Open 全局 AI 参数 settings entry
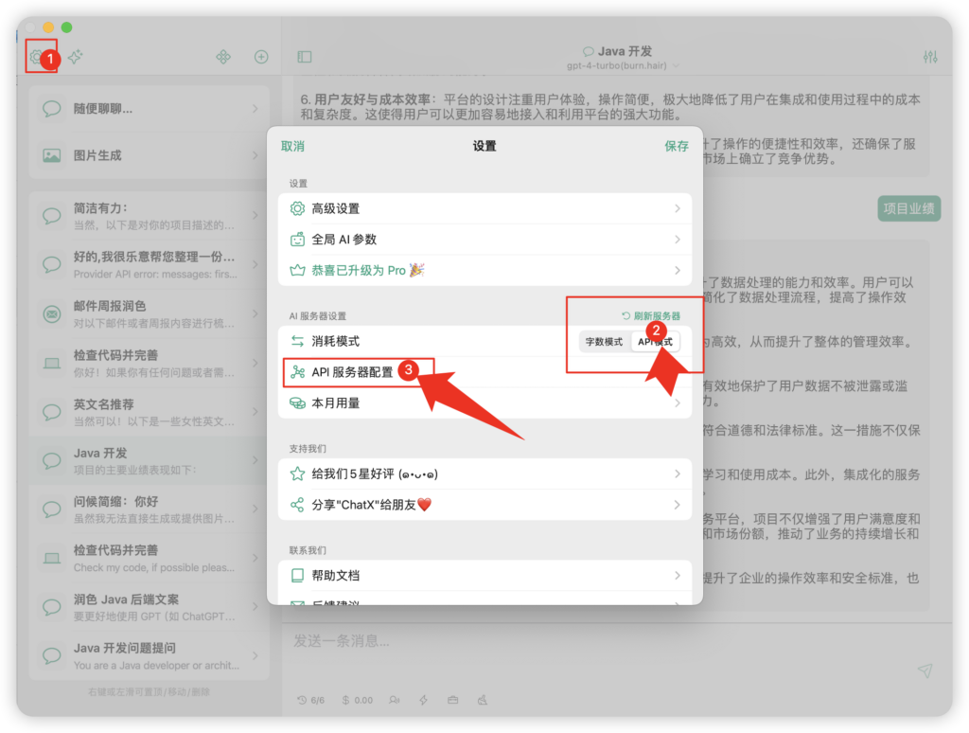Viewport: 969px width, 733px height. 484,240
